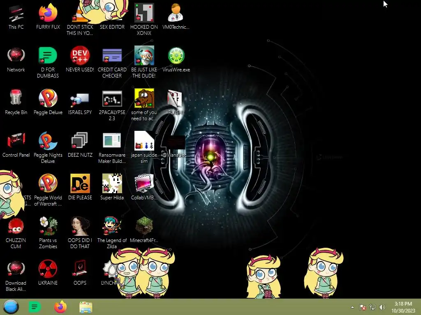
Task: Open the Control Panel icon
Action: tap(16, 145)
